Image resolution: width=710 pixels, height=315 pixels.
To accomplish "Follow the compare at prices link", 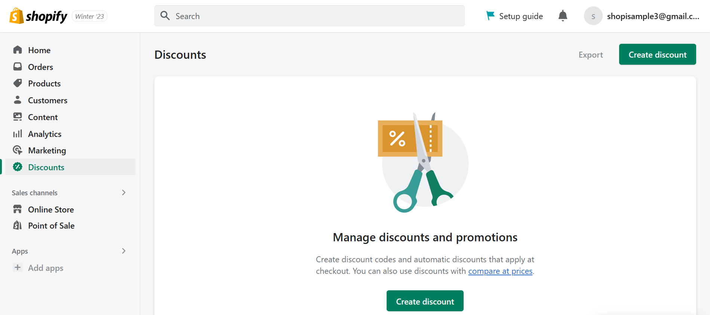I will pos(500,271).
